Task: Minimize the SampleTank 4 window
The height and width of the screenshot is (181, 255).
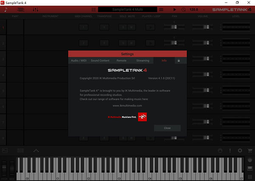Action: 226,3
